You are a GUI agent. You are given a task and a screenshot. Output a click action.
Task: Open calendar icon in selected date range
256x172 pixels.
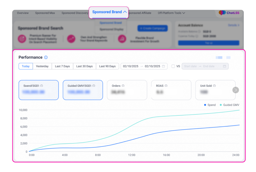click(x=163, y=66)
